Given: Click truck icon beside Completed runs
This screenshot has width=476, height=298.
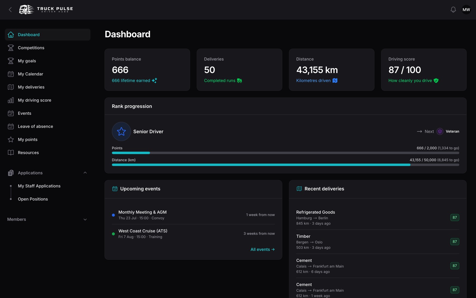Looking at the screenshot, I should (239, 80).
